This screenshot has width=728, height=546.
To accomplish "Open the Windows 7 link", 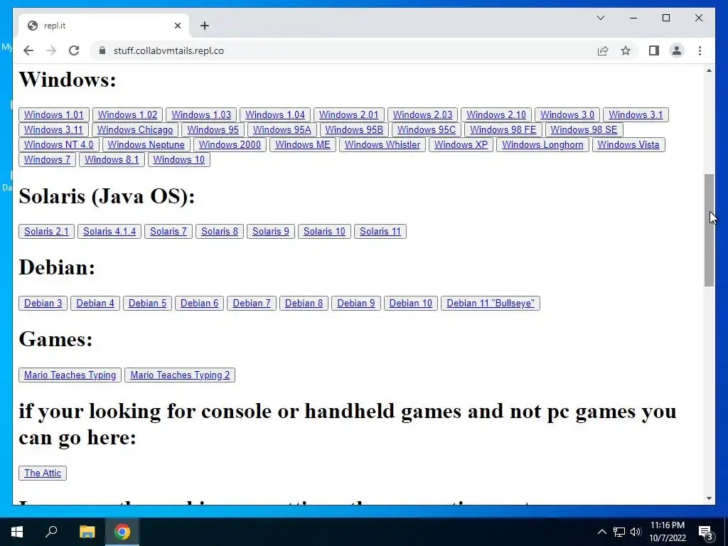I will click(x=48, y=159).
